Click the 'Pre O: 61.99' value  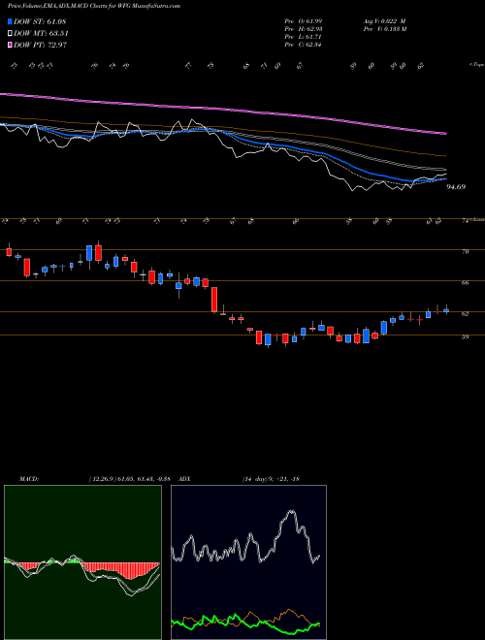point(304,21)
